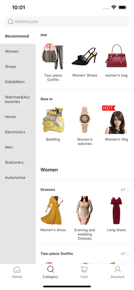The image size is (134, 290).
Task: Tap the Home icon in bottom bar
Action: point(17,269)
